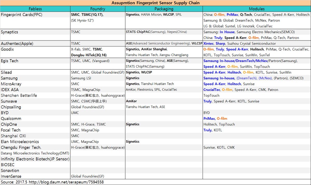The width and height of the screenshot is (311, 185).
Task: Select the 'Modules' column header
Action: pyautogui.click(x=257, y=9)
